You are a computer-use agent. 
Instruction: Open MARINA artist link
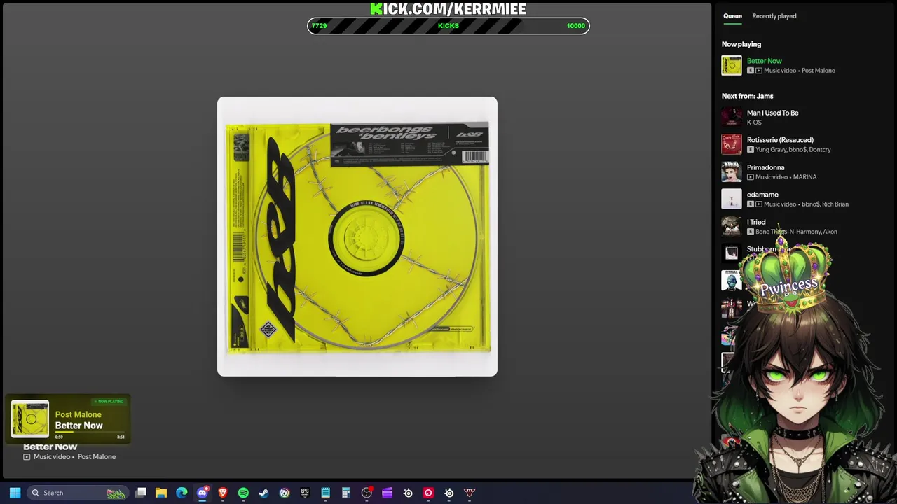tap(805, 177)
